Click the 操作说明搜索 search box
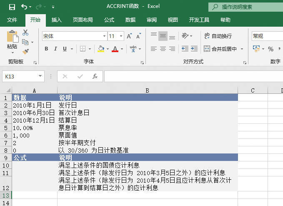Image resolution: width=283 pixels, height=206 pixels. (x=244, y=7)
